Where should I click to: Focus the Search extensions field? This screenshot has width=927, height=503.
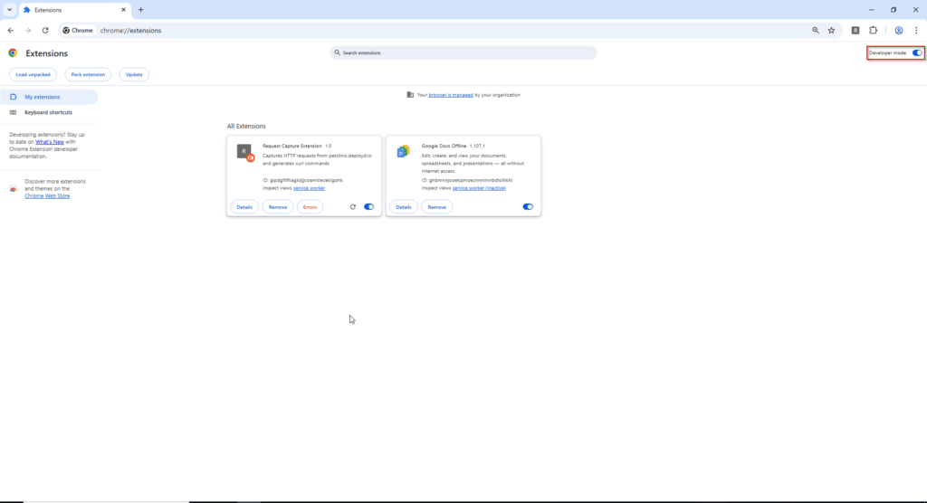tap(463, 52)
